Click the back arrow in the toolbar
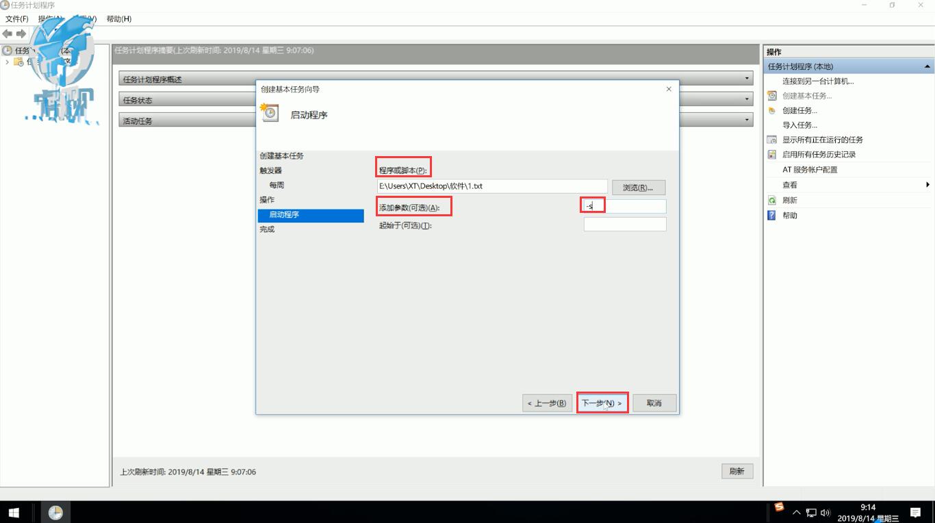935x523 pixels. click(8, 34)
